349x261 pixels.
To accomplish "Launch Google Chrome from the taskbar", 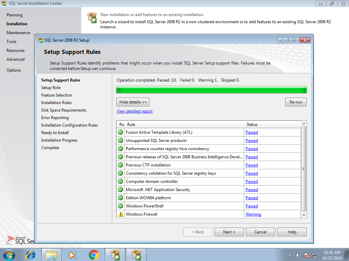I will [x=93, y=255].
